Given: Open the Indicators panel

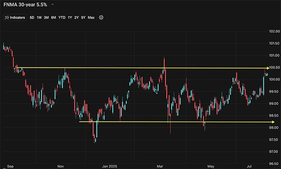Looking at the screenshot, I should [x=15, y=18].
